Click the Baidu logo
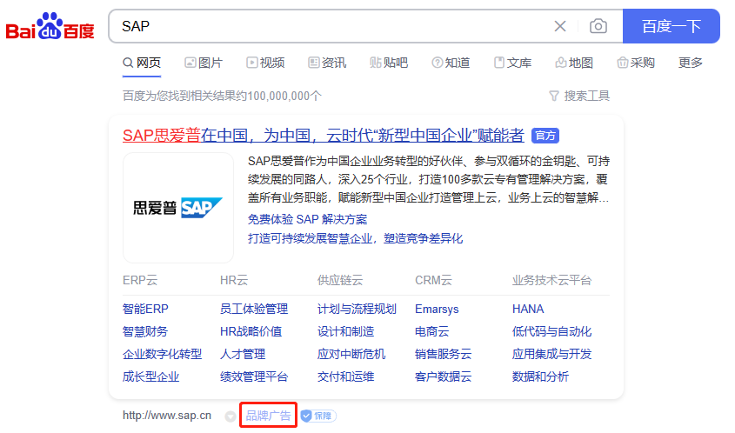This screenshot has height=433, width=735. tap(50, 27)
